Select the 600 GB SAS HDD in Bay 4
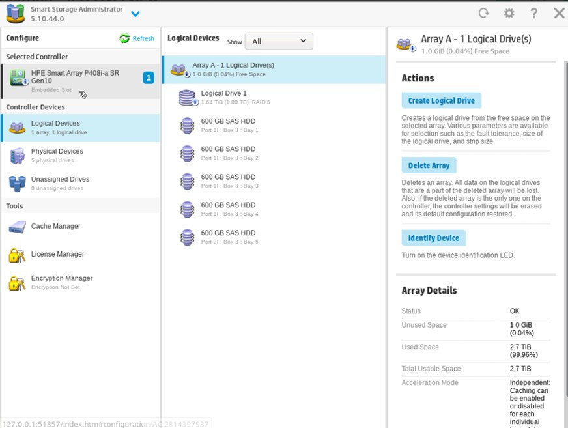 point(274,209)
